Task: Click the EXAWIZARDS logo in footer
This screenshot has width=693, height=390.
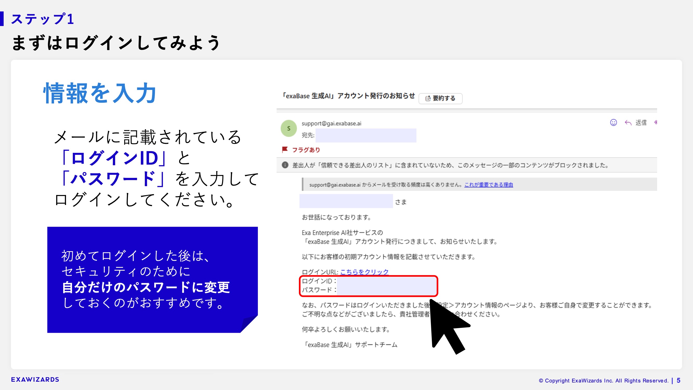Action: pyautogui.click(x=35, y=380)
